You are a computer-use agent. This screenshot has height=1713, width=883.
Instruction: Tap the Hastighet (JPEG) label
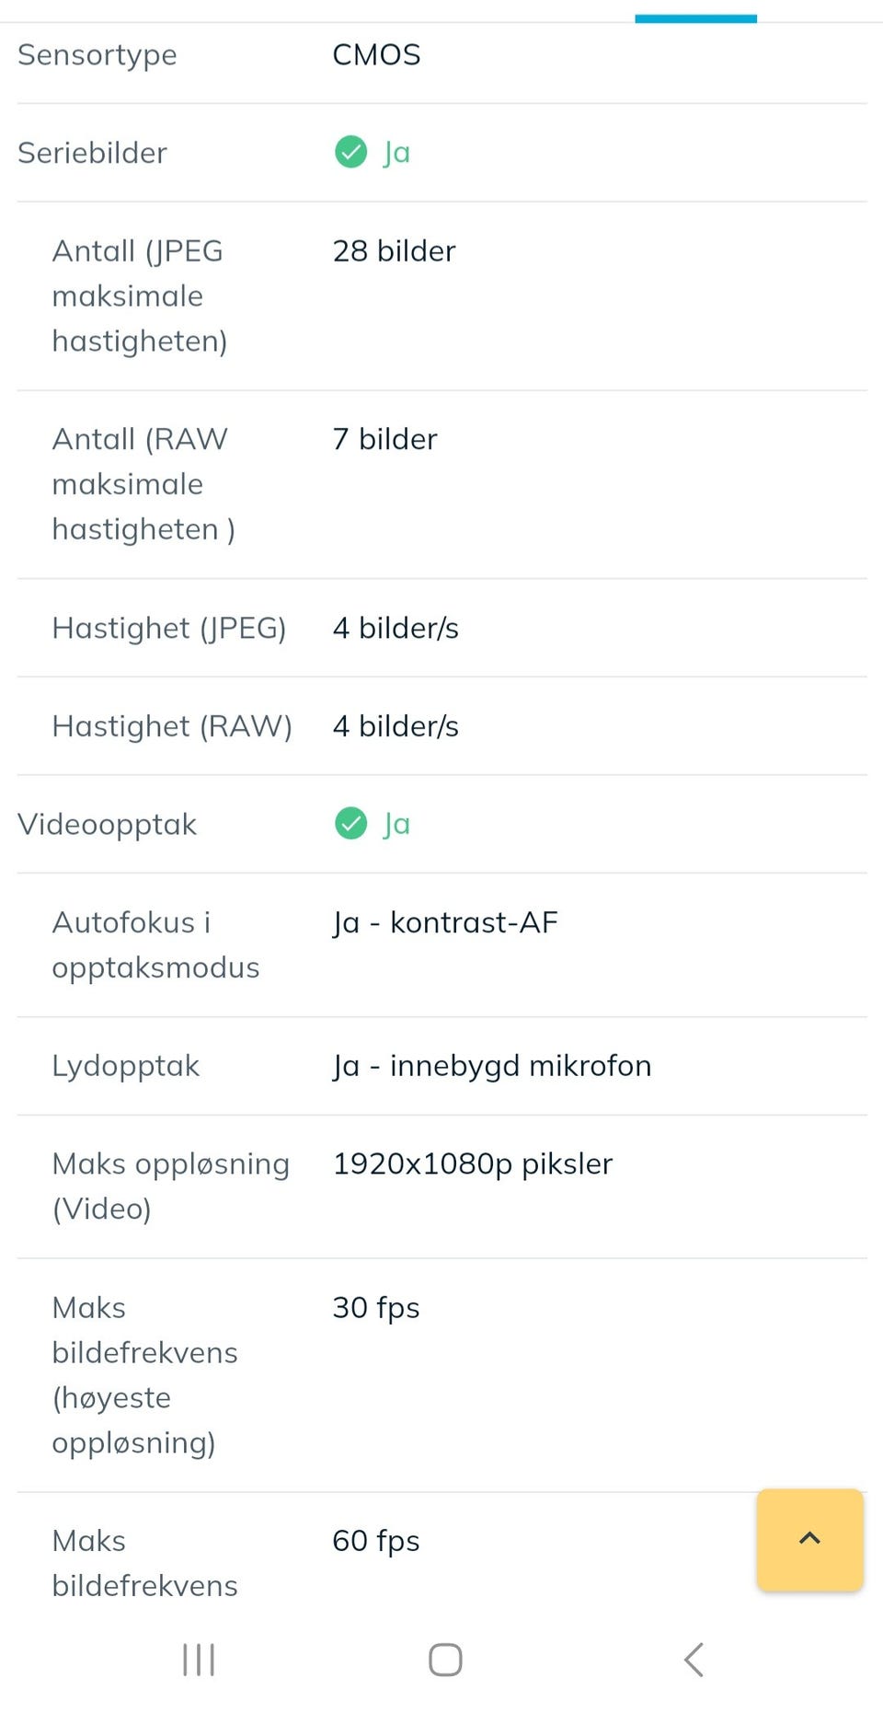pyautogui.click(x=169, y=628)
